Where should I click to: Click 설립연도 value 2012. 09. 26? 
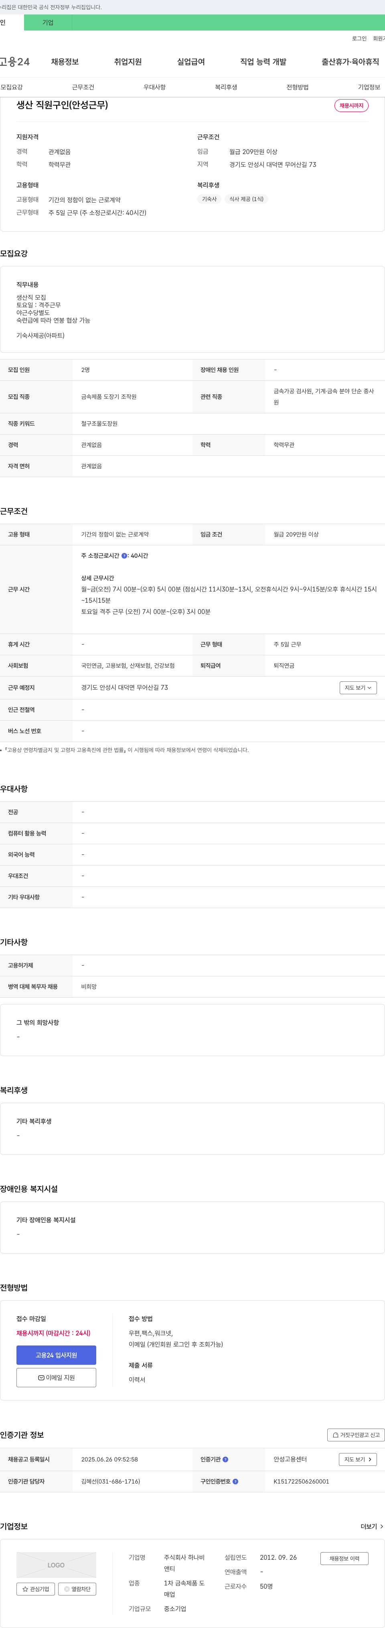(278, 1557)
